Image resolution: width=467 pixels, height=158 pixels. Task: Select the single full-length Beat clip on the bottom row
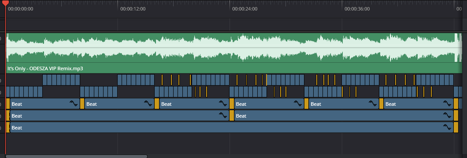click(x=232, y=127)
